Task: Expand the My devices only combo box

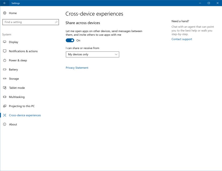Action: 92,54
